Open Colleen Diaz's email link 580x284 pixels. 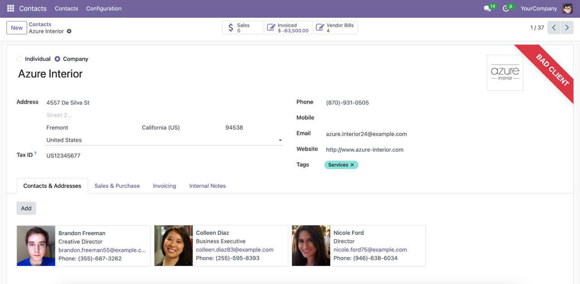pos(235,250)
